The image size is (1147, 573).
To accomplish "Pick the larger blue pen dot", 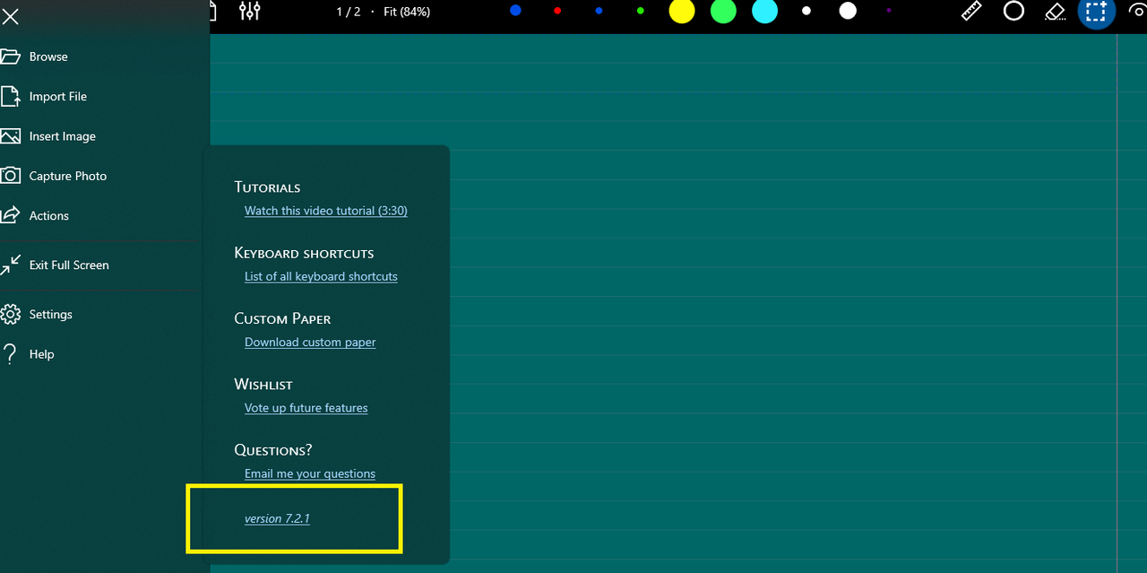I will [515, 11].
